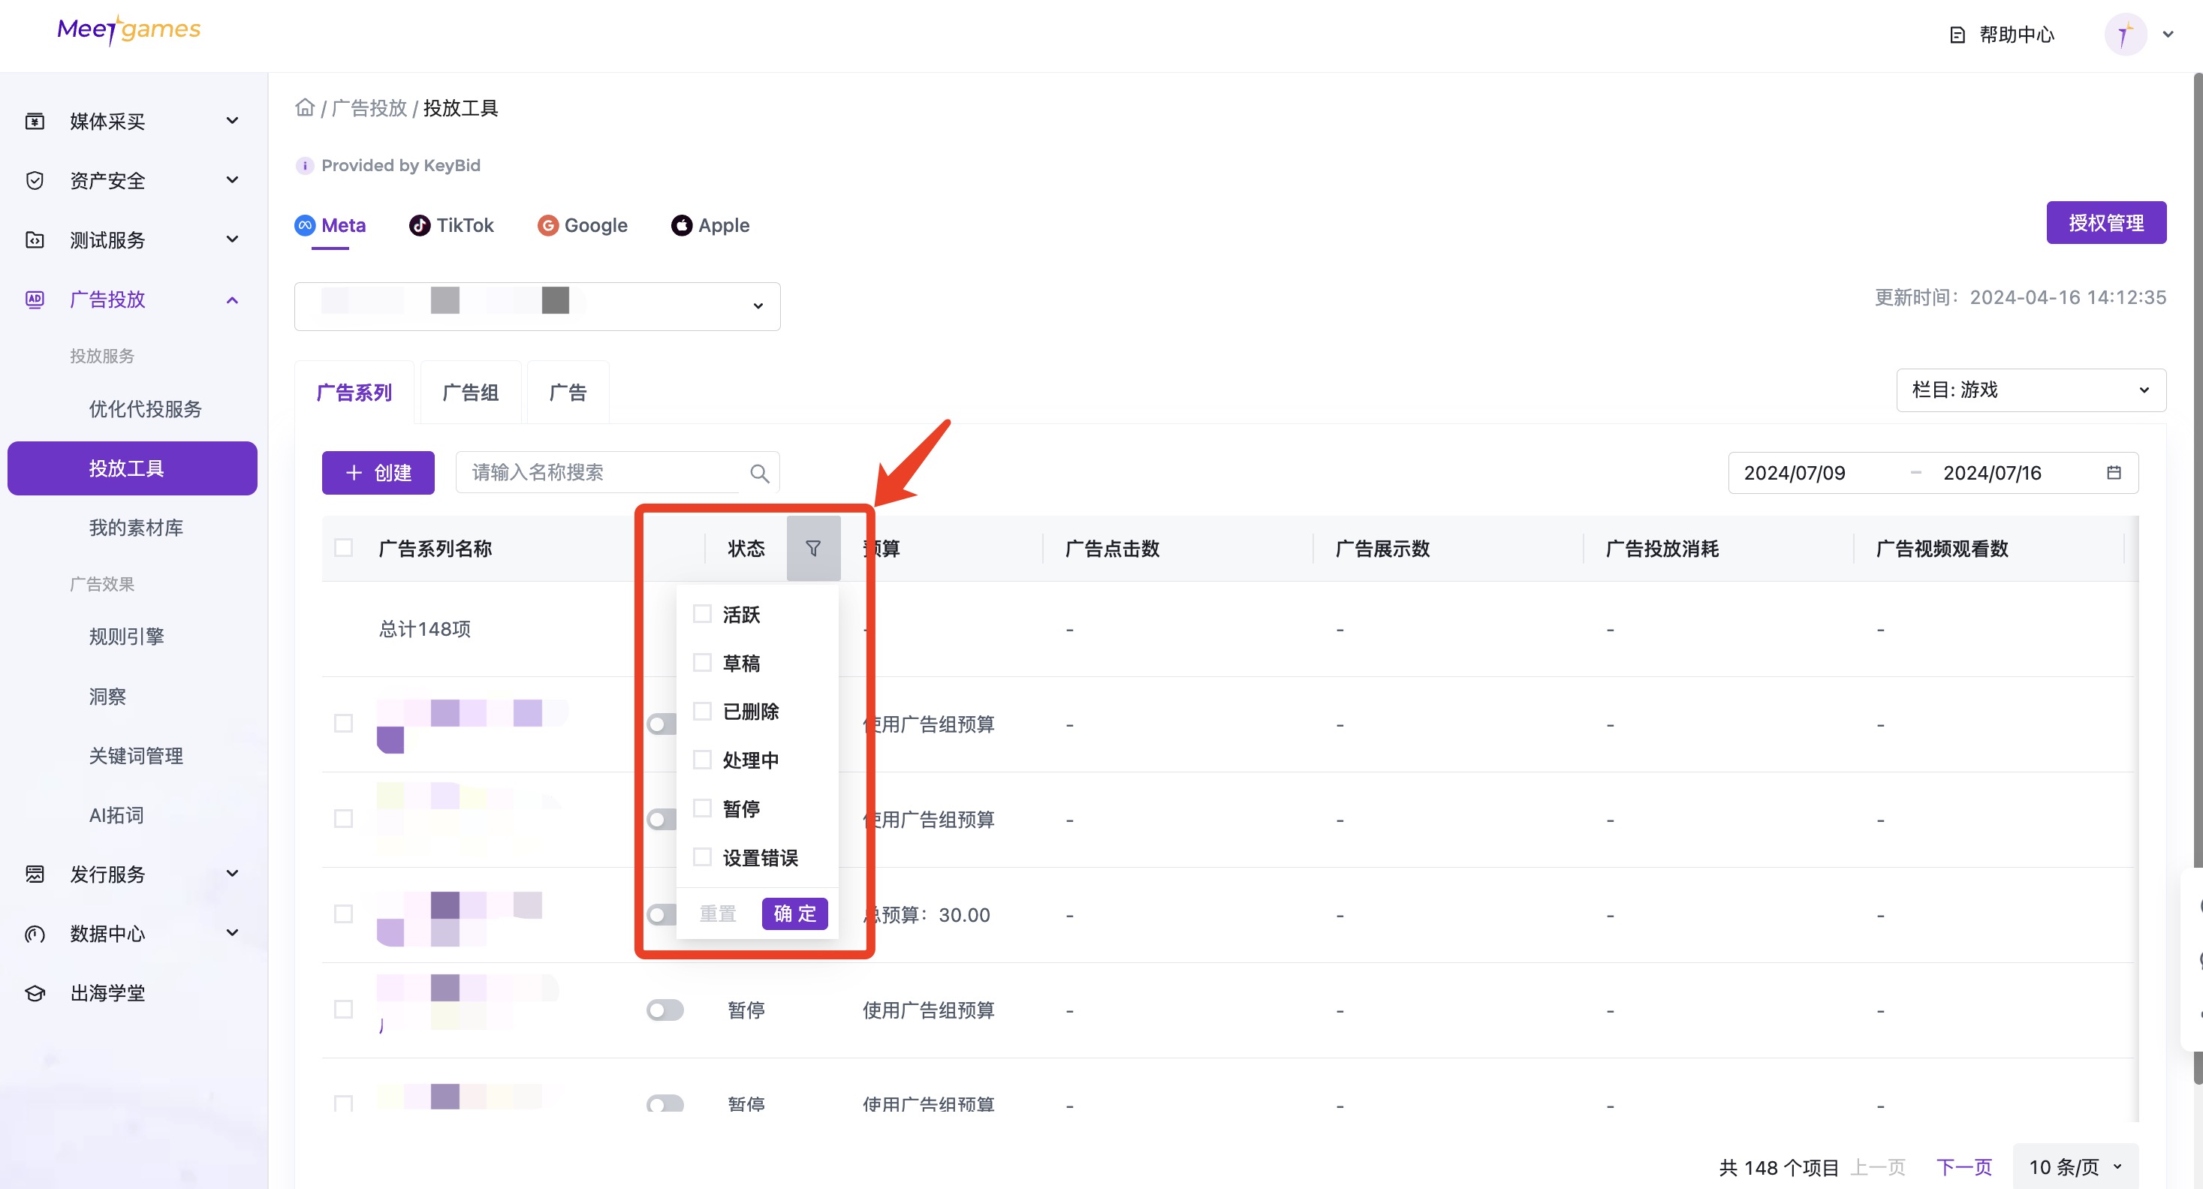Image resolution: width=2203 pixels, height=1189 pixels.
Task: Open AI拓词 in sidebar
Action: [116, 815]
